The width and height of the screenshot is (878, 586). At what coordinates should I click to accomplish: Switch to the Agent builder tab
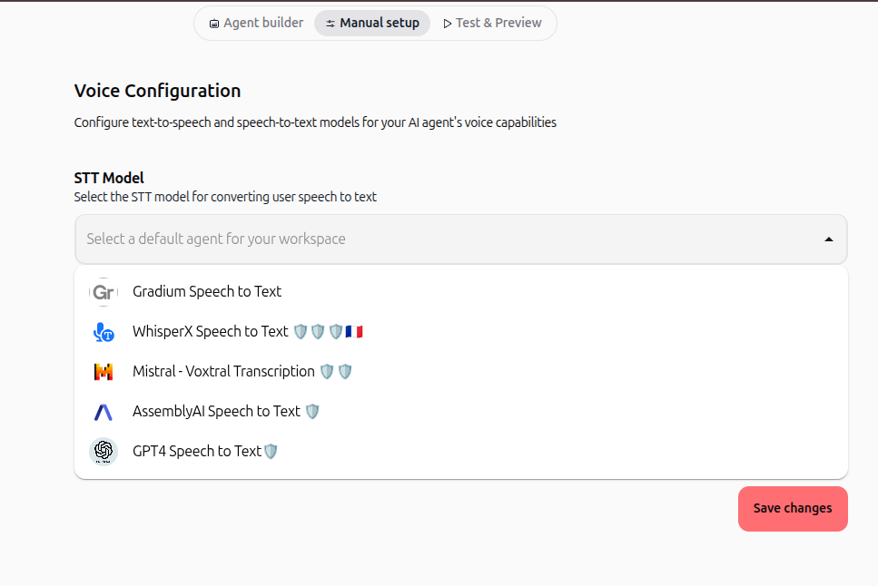tap(256, 23)
